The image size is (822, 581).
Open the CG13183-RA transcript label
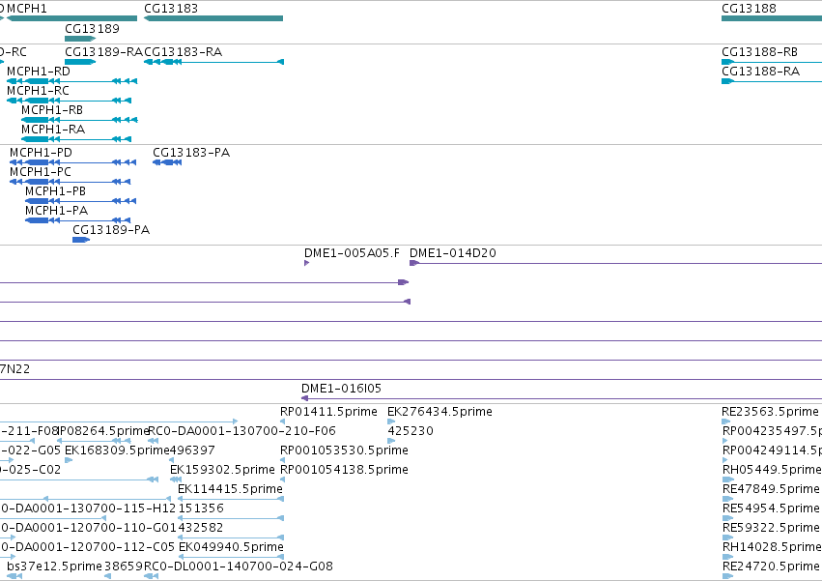point(183,52)
